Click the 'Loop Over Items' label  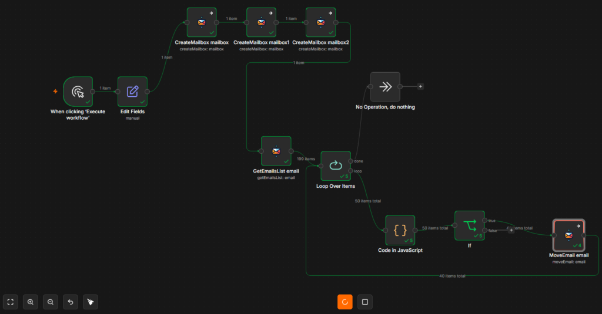[336, 186]
